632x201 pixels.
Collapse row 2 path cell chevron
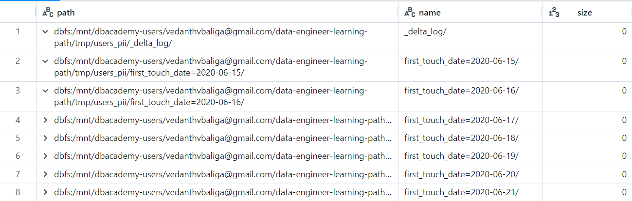point(45,62)
